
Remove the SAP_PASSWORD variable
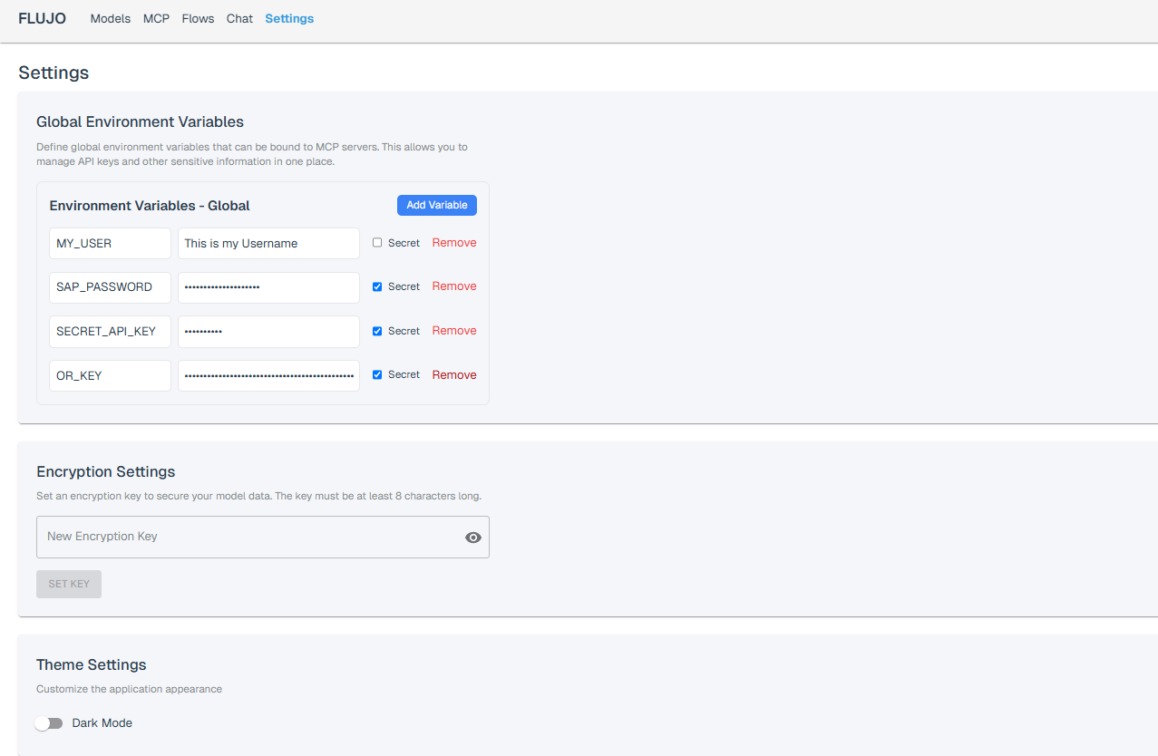pos(454,286)
